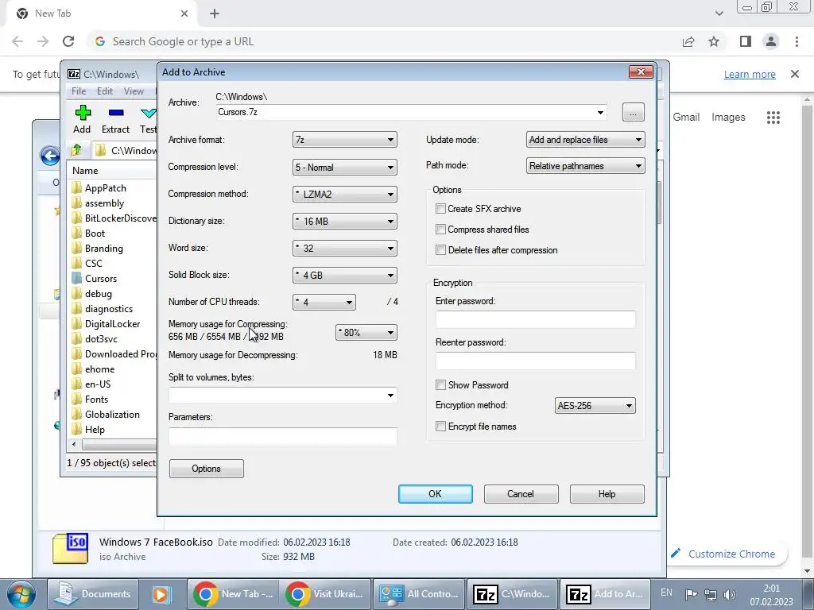Click Customize Chrome button
Image resolution: width=814 pixels, height=610 pixels.
tap(723, 554)
